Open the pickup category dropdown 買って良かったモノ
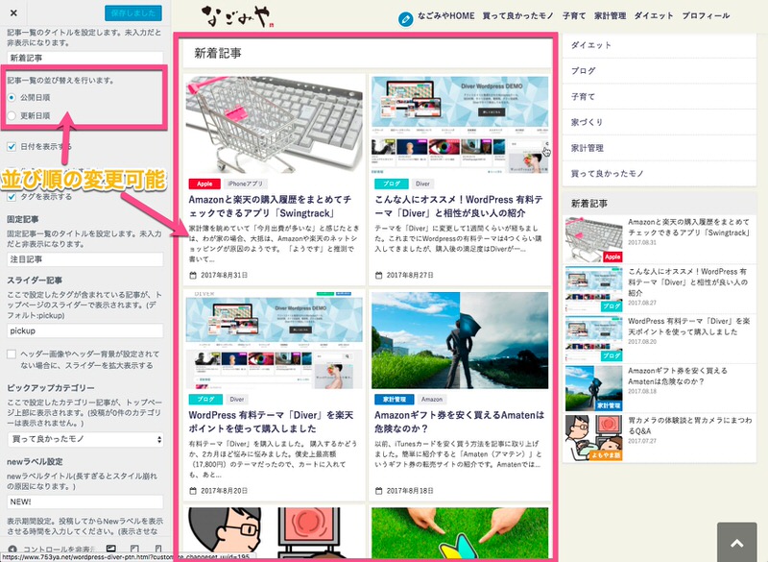Viewport: 768px width, 562px height. click(x=84, y=439)
